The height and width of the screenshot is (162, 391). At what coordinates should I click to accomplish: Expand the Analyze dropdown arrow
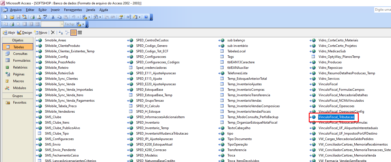pos(101,17)
